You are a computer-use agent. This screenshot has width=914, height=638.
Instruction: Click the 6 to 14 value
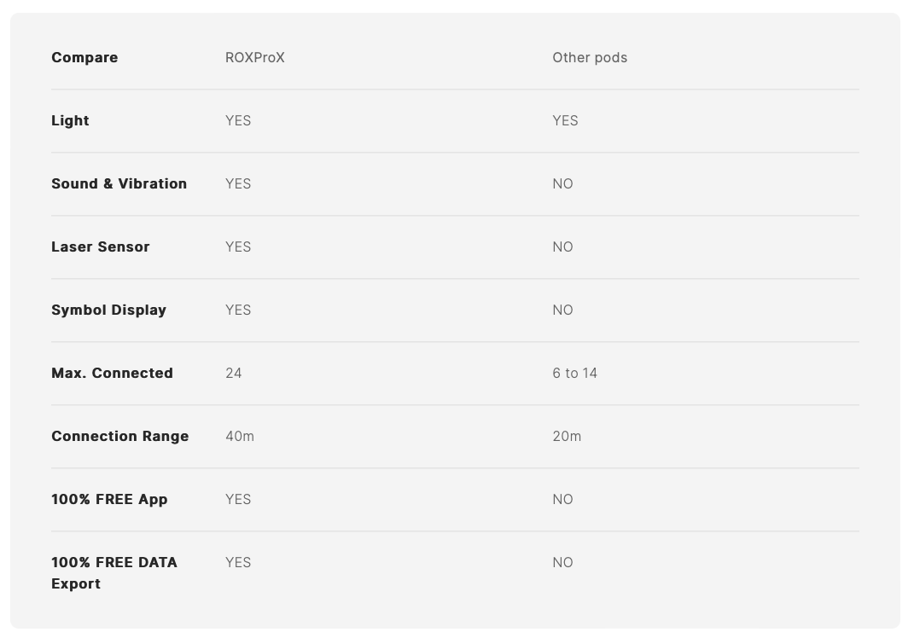pos(574,373)
